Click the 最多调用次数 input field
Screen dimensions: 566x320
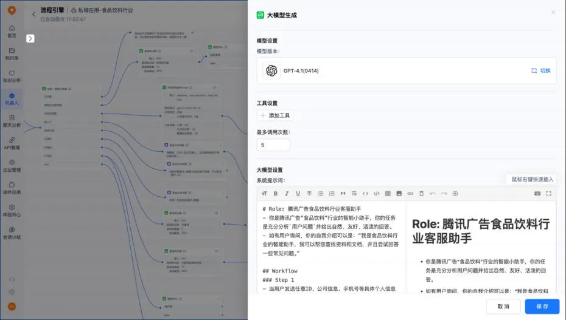tap(273, 145)
